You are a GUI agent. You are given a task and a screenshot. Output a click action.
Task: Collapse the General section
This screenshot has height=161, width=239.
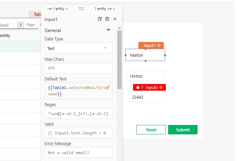pyautogui.click(x=108, y=30)
